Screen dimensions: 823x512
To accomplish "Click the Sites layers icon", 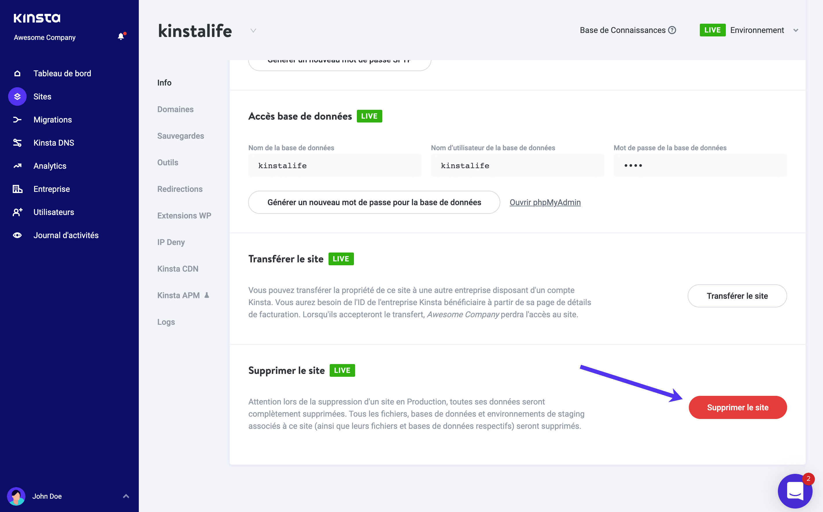I will [x=17, y=97].
